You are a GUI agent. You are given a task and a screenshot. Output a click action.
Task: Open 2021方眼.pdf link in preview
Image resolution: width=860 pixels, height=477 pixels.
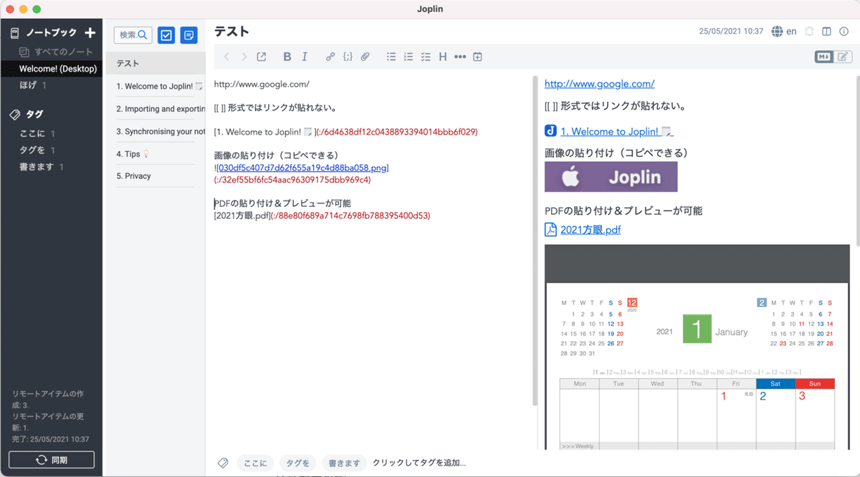591,230
